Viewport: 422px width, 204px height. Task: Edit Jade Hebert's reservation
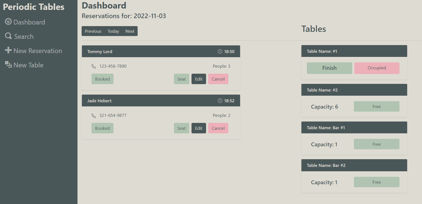tap(199, 128)
